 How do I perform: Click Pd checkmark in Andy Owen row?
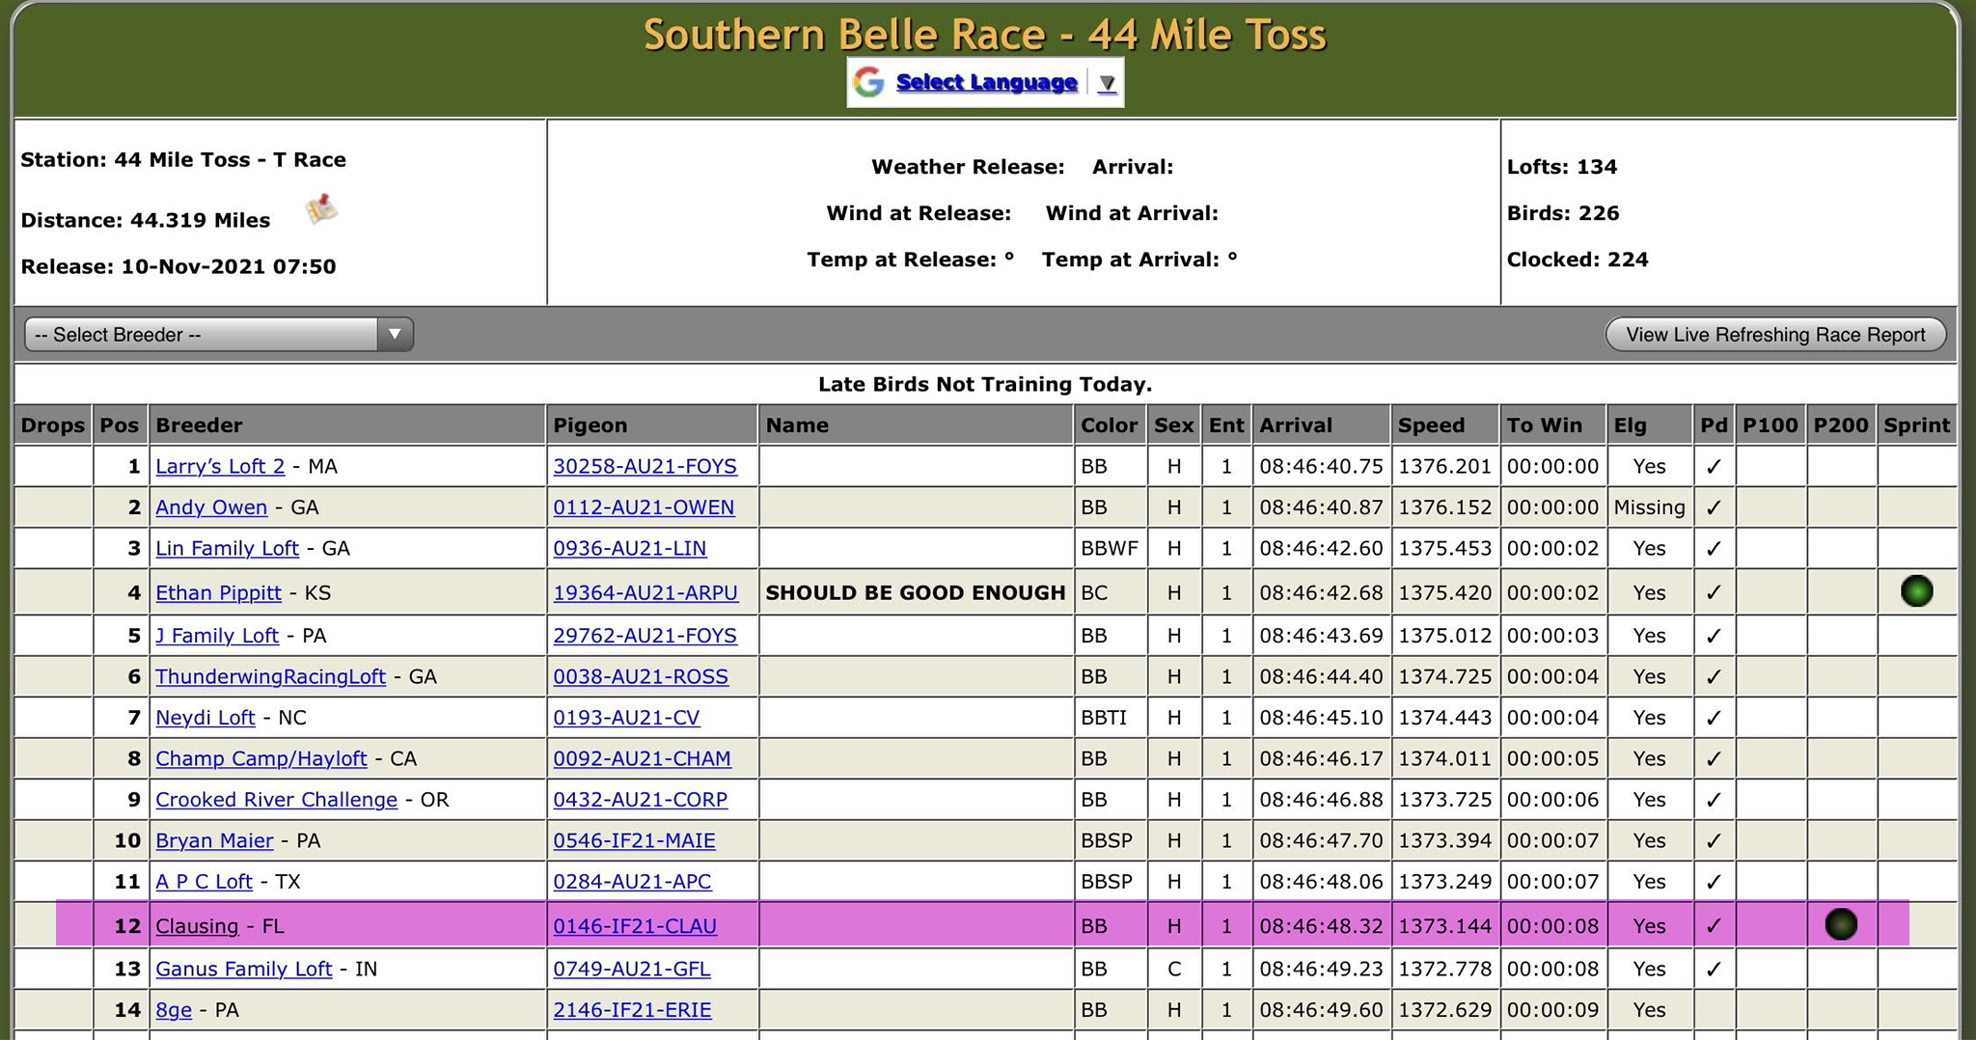(x=1713, y=508)
